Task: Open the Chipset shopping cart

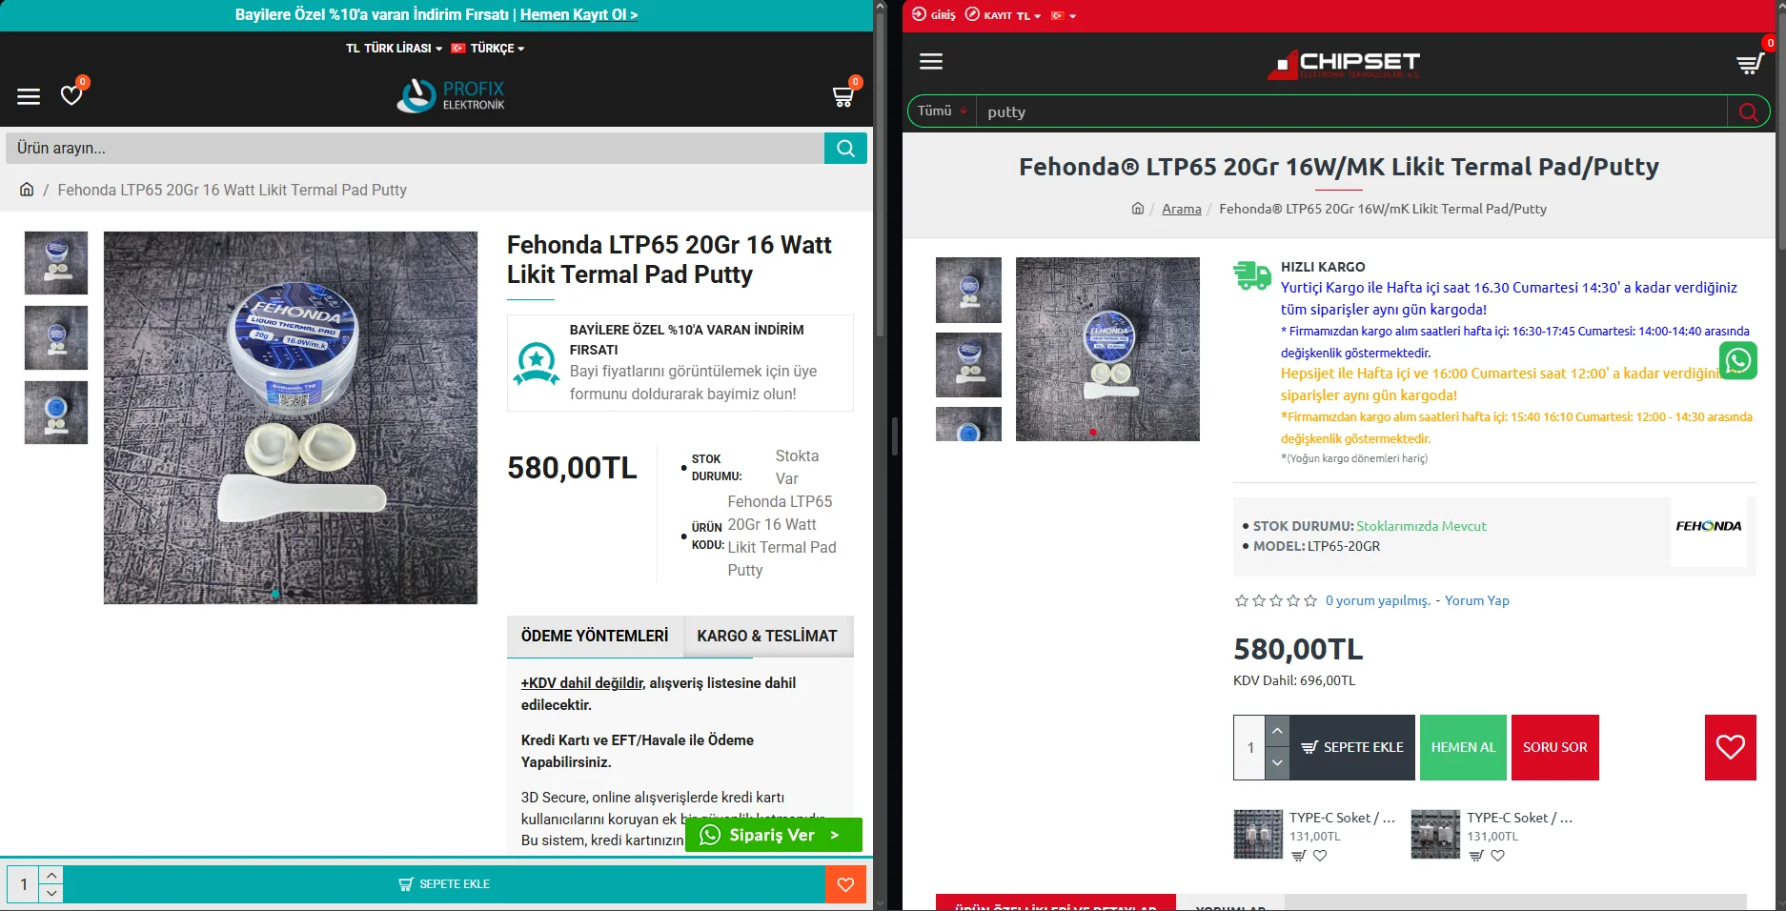Action: point(1750,64)
